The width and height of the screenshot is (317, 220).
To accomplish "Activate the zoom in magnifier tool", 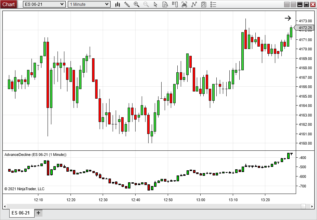I will [137, 4].
